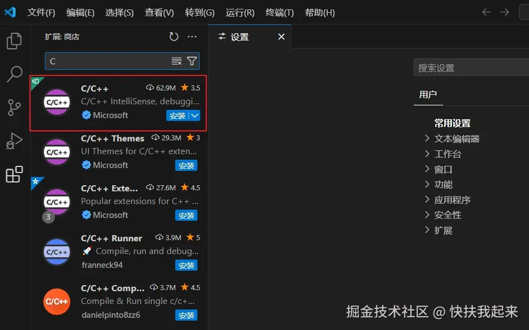Expand the 窗口 settings section

(427, 169)
